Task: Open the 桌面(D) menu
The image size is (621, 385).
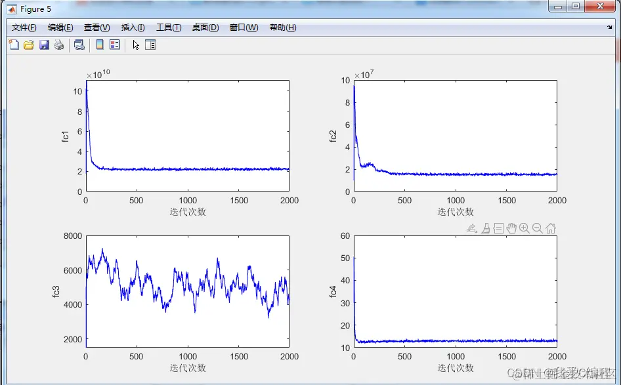Action: point(205,28)
